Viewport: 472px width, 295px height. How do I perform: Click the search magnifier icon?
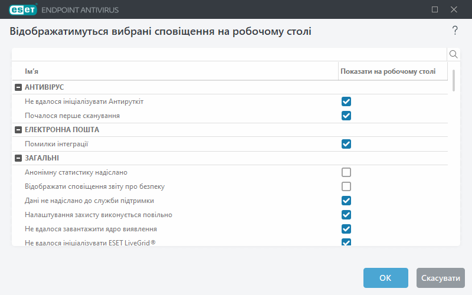[x=453, y=54]
